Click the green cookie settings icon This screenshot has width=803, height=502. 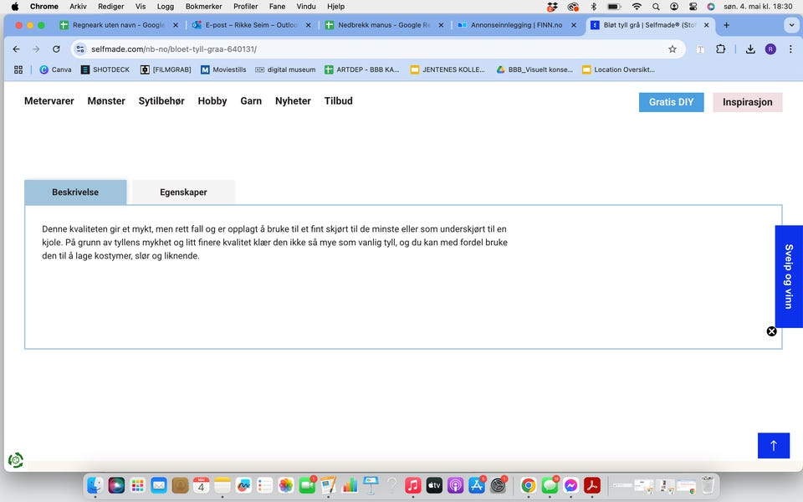tap(15, 459)
